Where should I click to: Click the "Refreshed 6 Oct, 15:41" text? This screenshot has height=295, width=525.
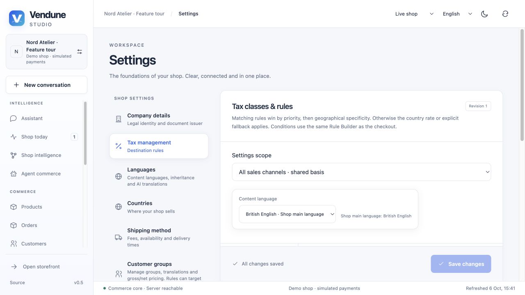pyautogui.click(x=491, y=288)
